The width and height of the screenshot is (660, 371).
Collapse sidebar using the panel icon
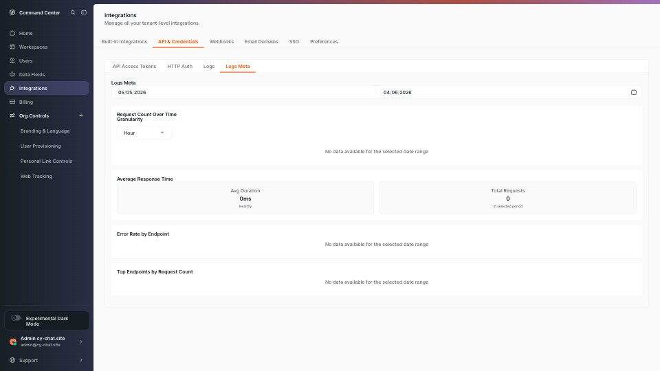point(84,12)
